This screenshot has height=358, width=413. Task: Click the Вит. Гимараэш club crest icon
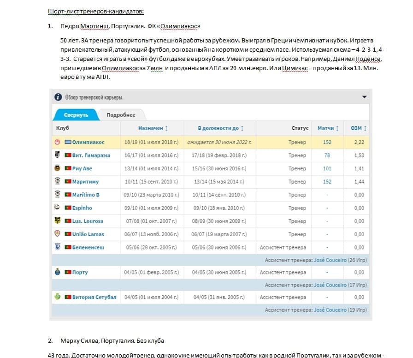58,155
